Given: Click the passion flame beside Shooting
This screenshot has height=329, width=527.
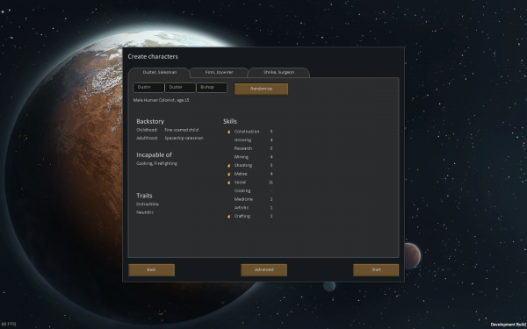Looking at the screenshot, I should pyautogui.click(x=229, y=166).
